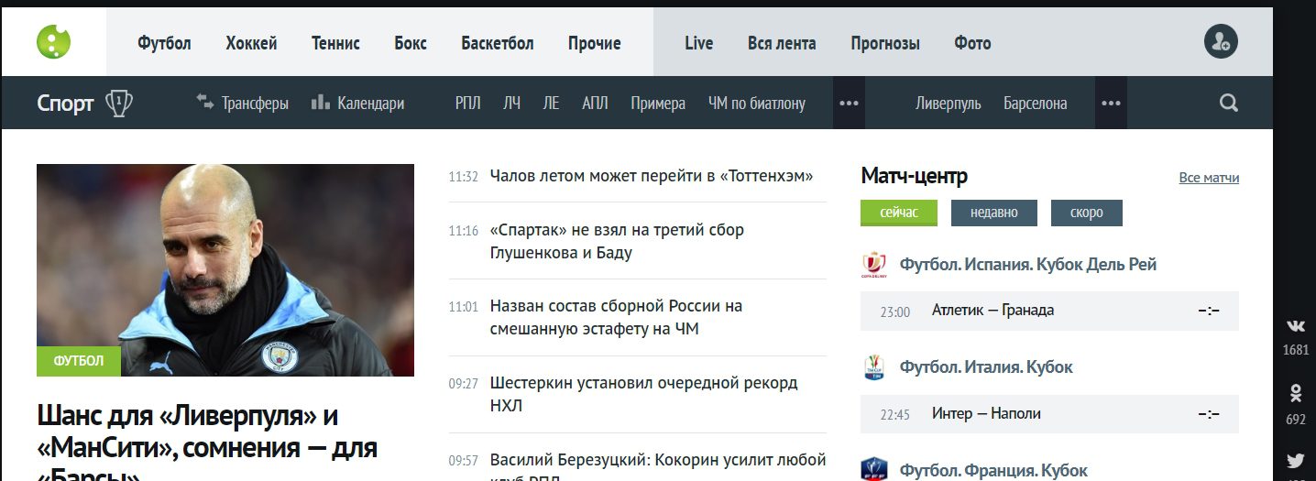Click the 1681 VK share count
Image resolution: width=1316 pixels, height=481 pixels.
[x=1296, y=350]
